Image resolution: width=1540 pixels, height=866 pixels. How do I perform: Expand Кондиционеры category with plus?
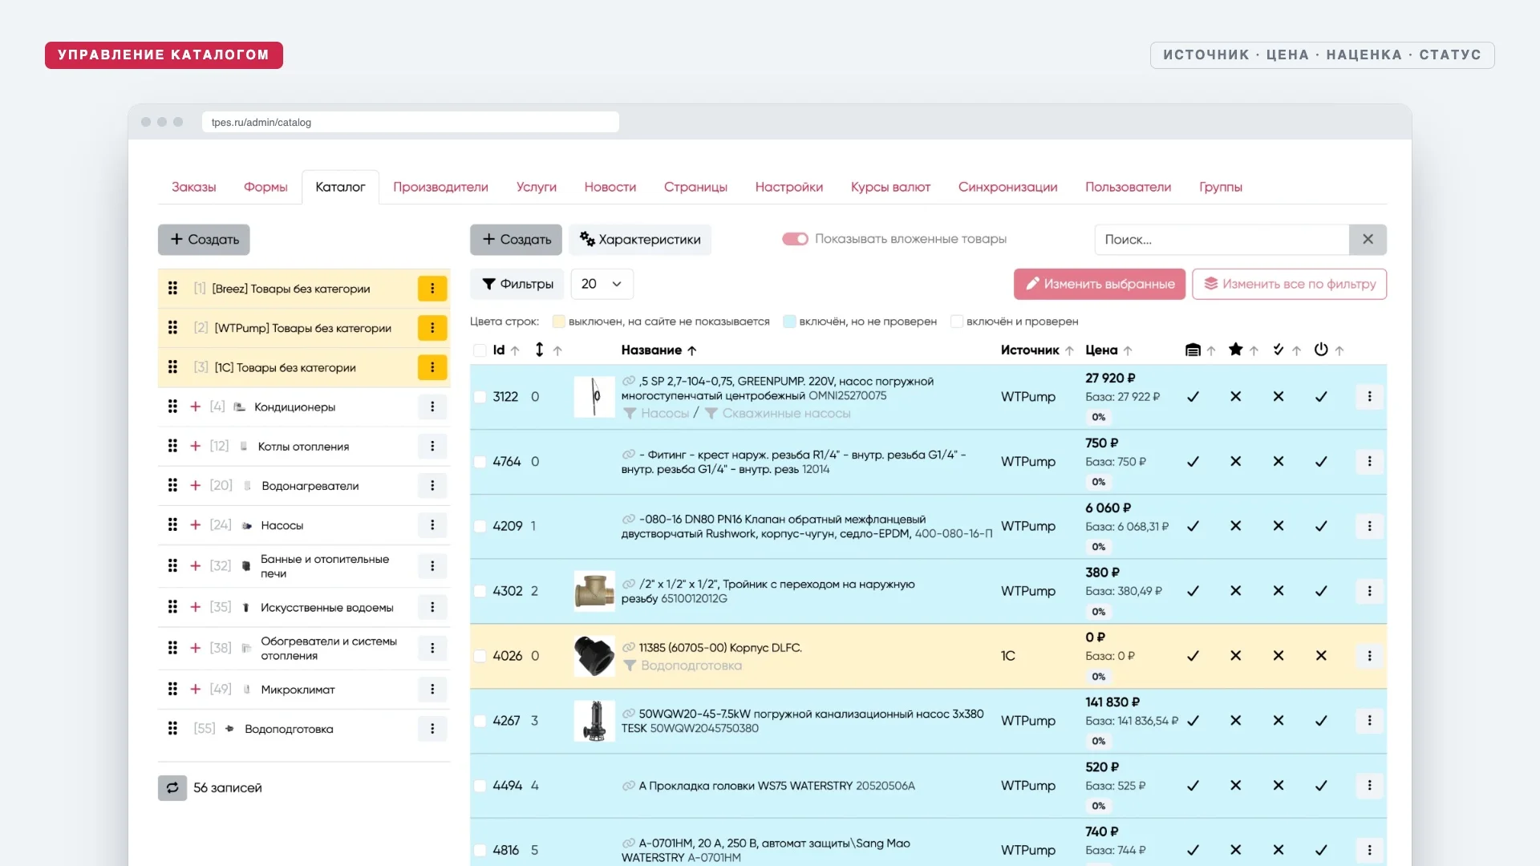[195, 407]
